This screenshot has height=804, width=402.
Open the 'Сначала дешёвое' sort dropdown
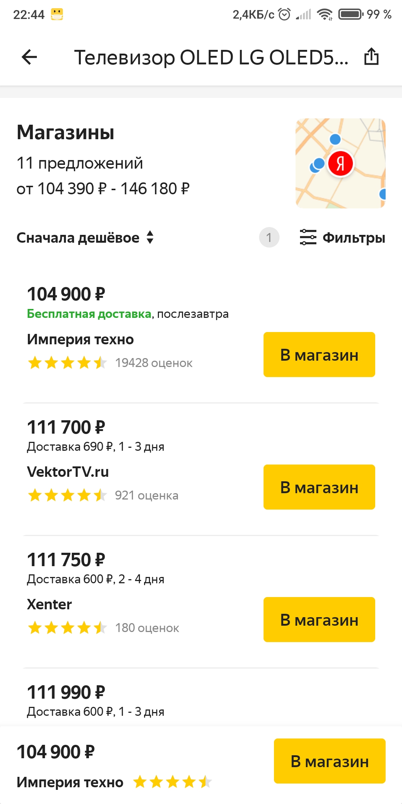point(78,238)
